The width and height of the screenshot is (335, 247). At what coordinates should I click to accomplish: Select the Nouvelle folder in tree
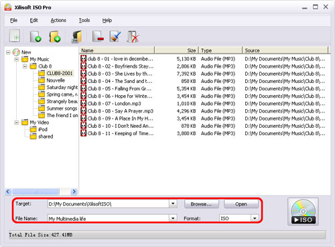pyautogui.click(x=56, y=80)
